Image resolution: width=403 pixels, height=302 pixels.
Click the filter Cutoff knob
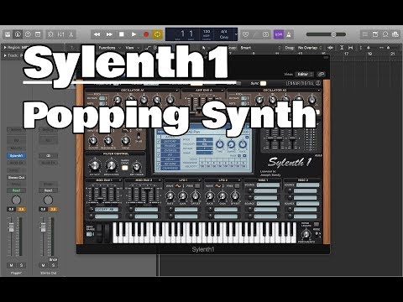(93, 140)
